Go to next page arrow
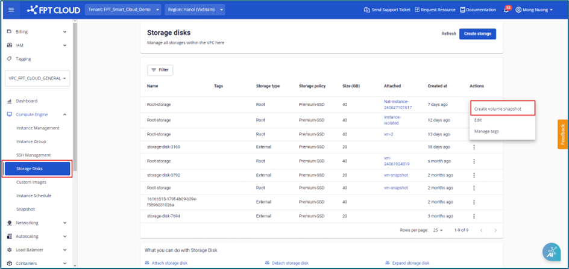 pyautogui.click(x=495, y=230)
